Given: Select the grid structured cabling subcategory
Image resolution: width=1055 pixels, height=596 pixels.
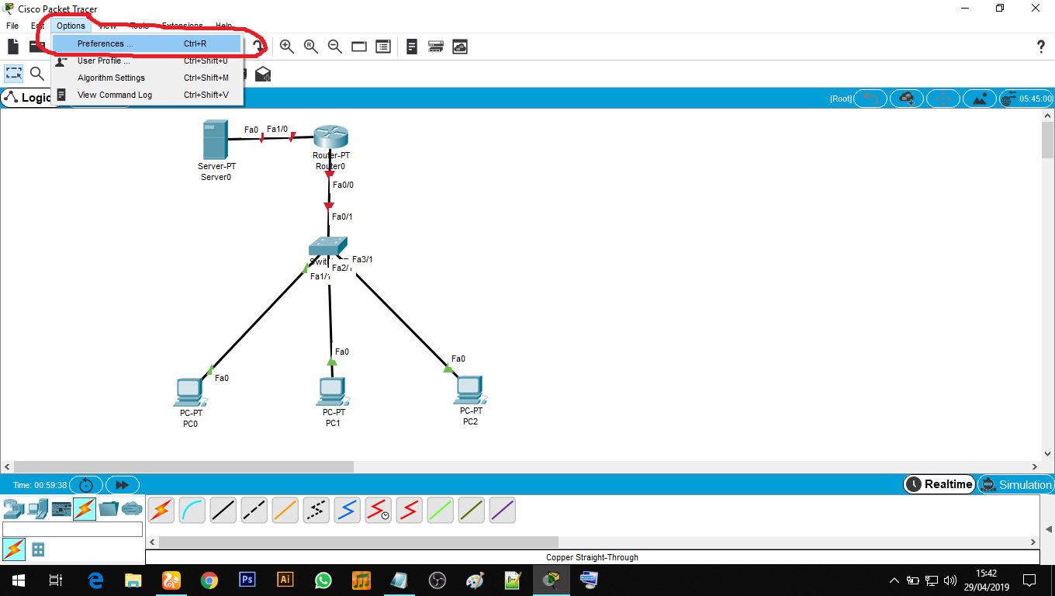Looking at the screenshot, I should (x=38, y=549).
